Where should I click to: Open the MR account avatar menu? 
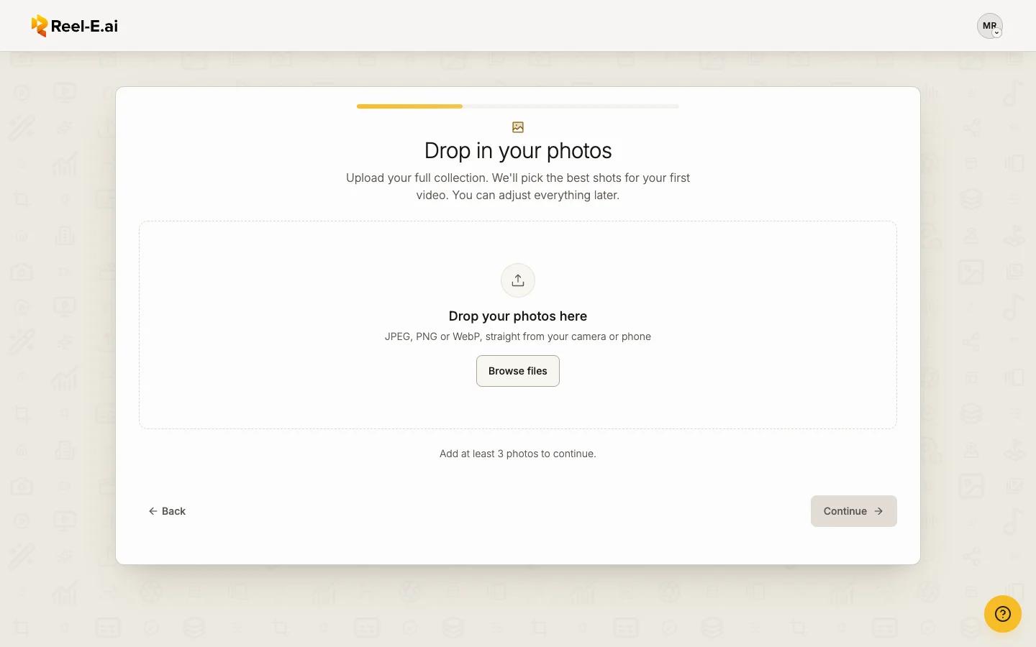pos(990,26)
